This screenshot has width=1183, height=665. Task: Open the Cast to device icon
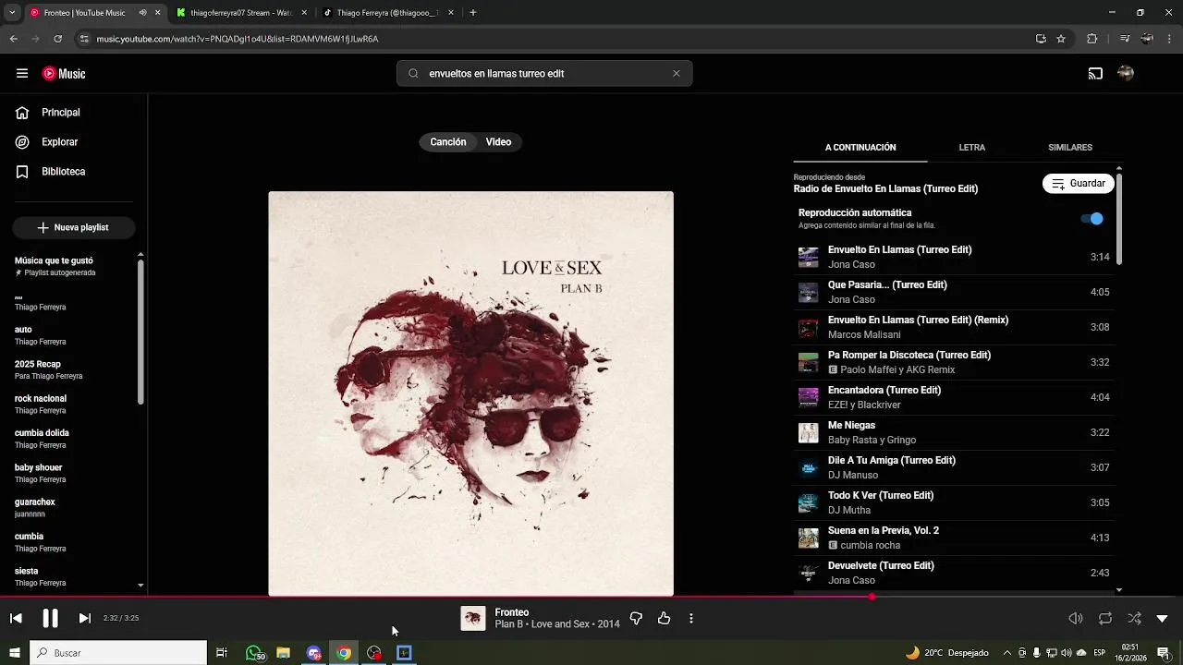1095,74
